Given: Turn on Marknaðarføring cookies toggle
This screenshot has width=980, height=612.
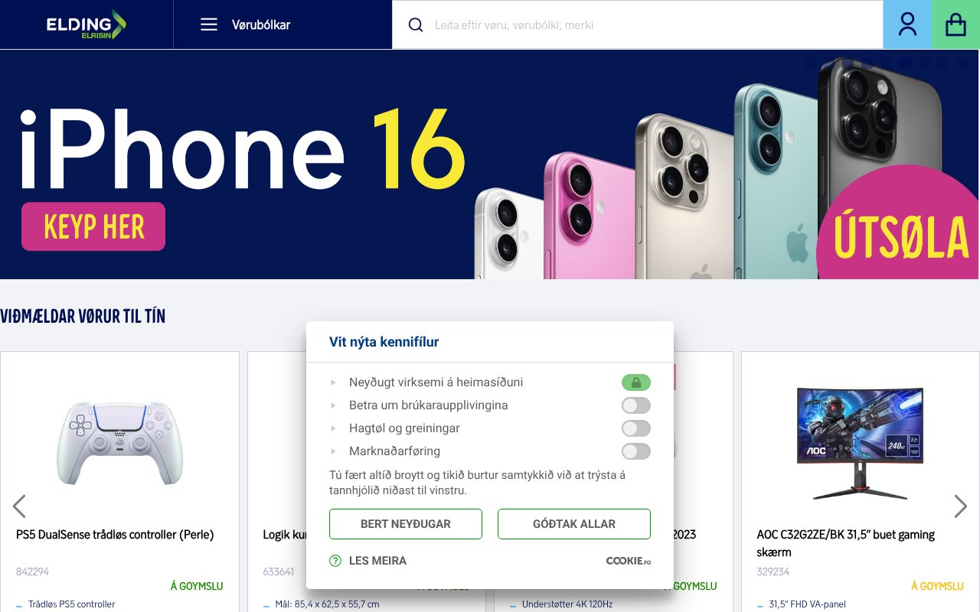Looking at the screenshot, I should 636,451.
